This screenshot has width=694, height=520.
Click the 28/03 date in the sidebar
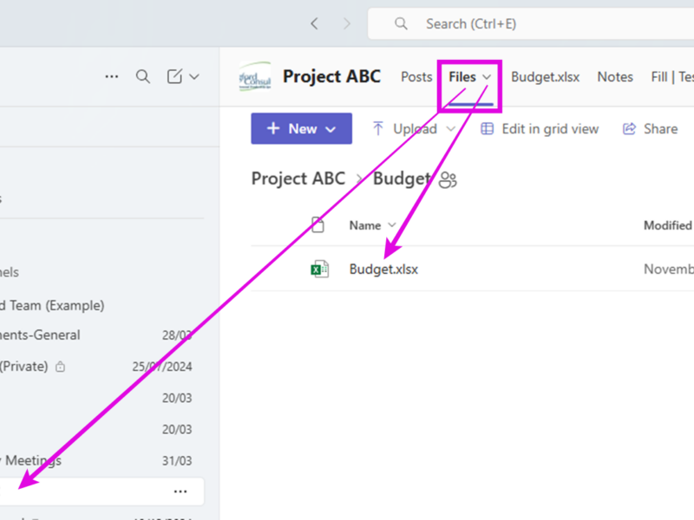(177, 335)
